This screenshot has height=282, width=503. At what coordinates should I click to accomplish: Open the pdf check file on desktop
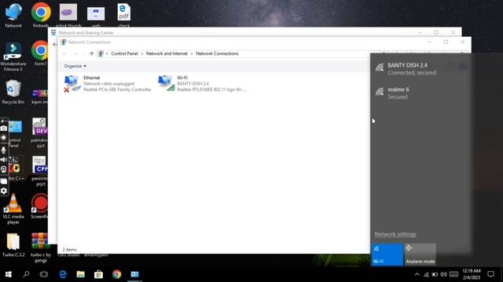coord(124,15)
